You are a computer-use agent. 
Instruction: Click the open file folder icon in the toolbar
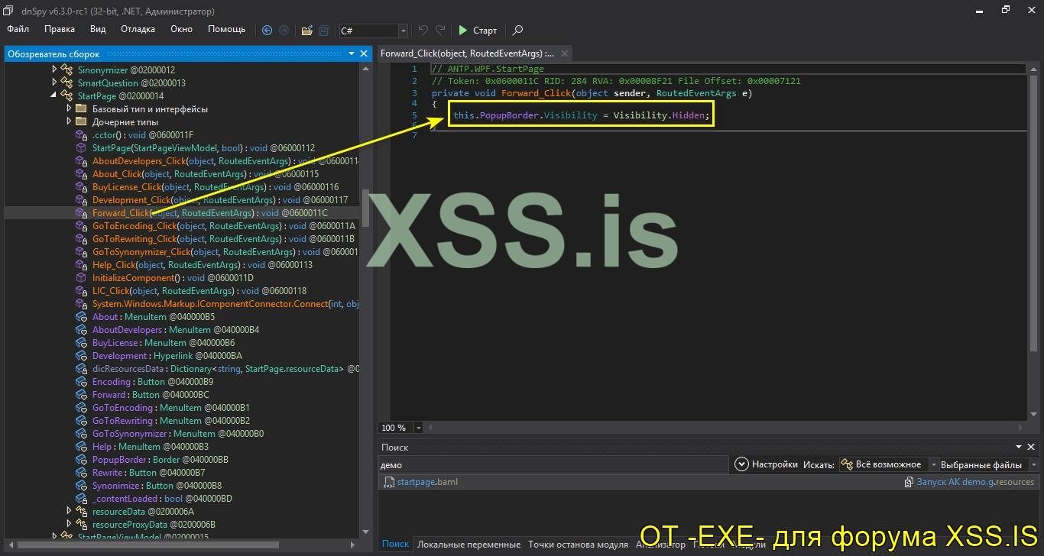click(306, 31)
